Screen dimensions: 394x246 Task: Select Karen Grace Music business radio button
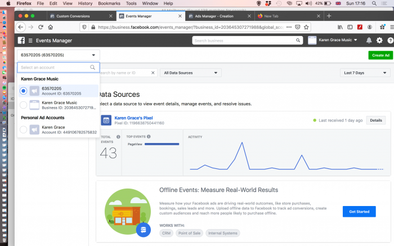point(24,105)
